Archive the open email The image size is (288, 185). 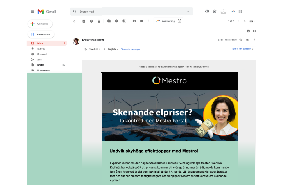(x=84, y=21)
